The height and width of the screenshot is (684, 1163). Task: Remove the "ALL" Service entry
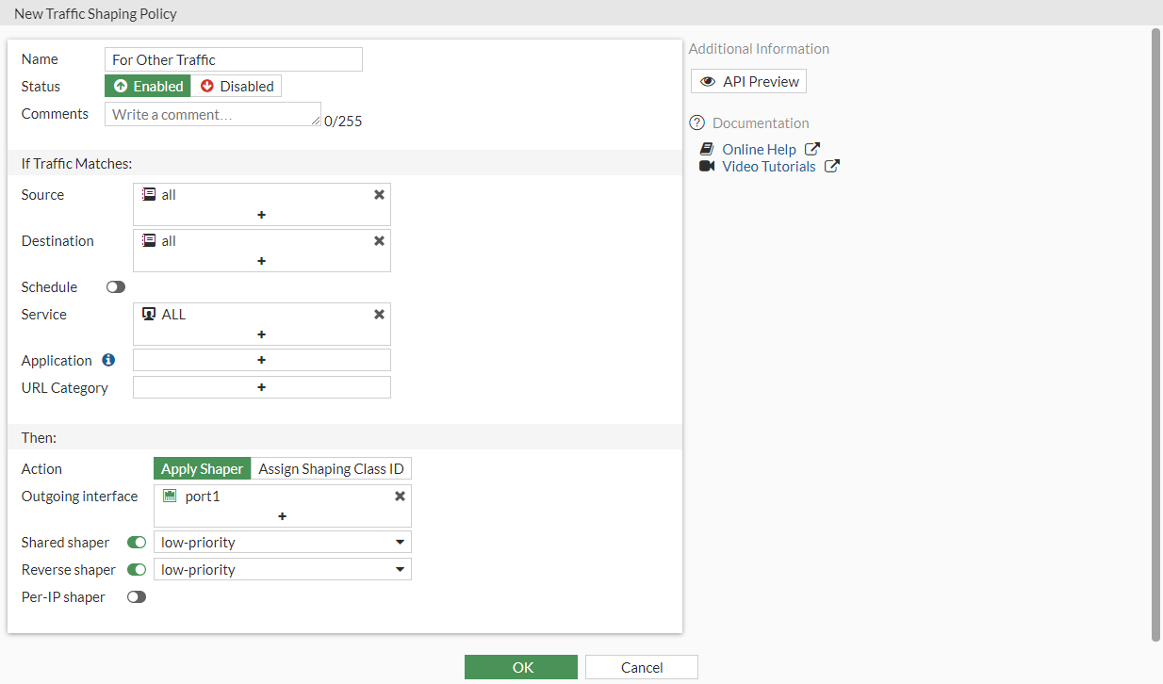[379, 314]
